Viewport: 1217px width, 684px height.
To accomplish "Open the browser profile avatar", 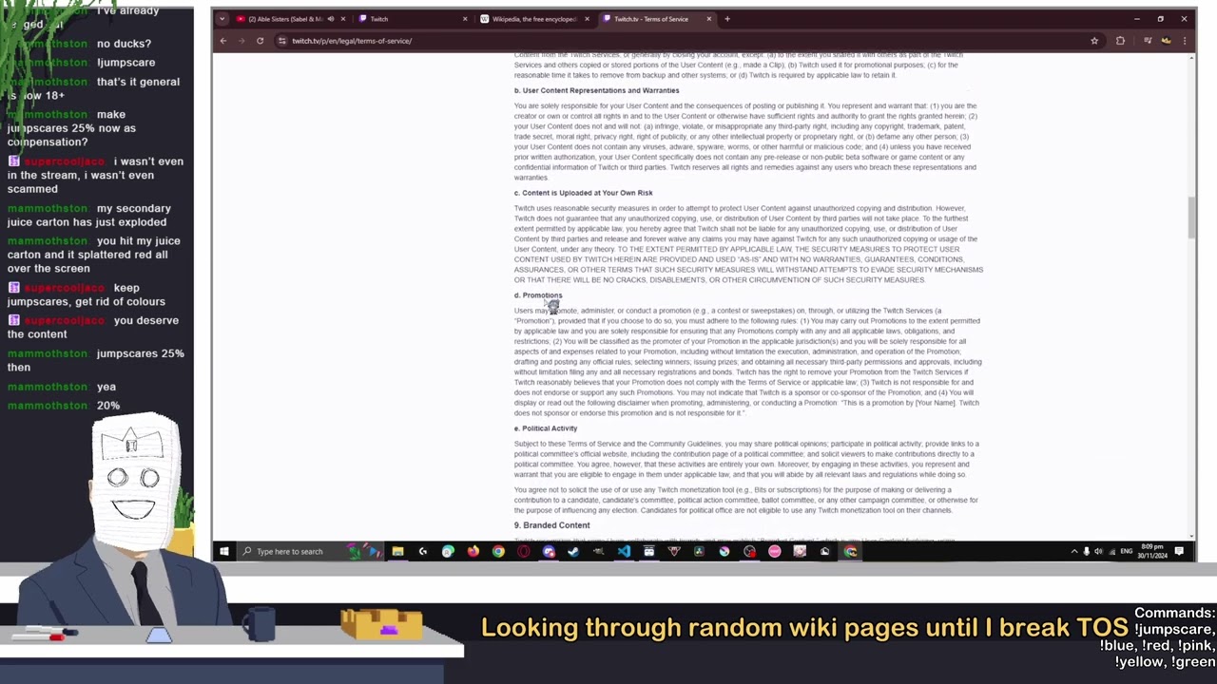I will point(1167,41).
